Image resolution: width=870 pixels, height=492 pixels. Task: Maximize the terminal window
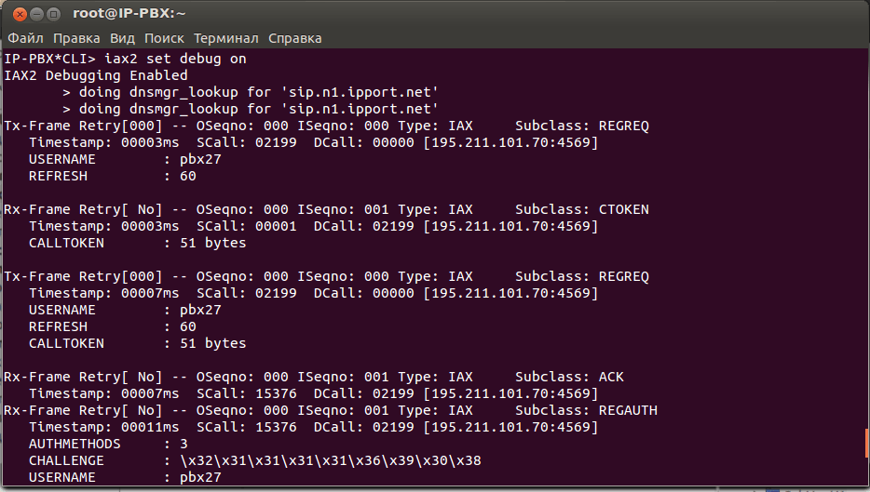tap(53, 14)
